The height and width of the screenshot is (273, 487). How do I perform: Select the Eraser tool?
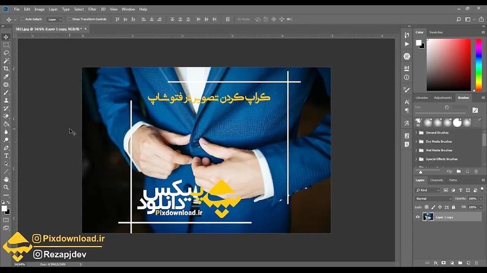point(6,116)
